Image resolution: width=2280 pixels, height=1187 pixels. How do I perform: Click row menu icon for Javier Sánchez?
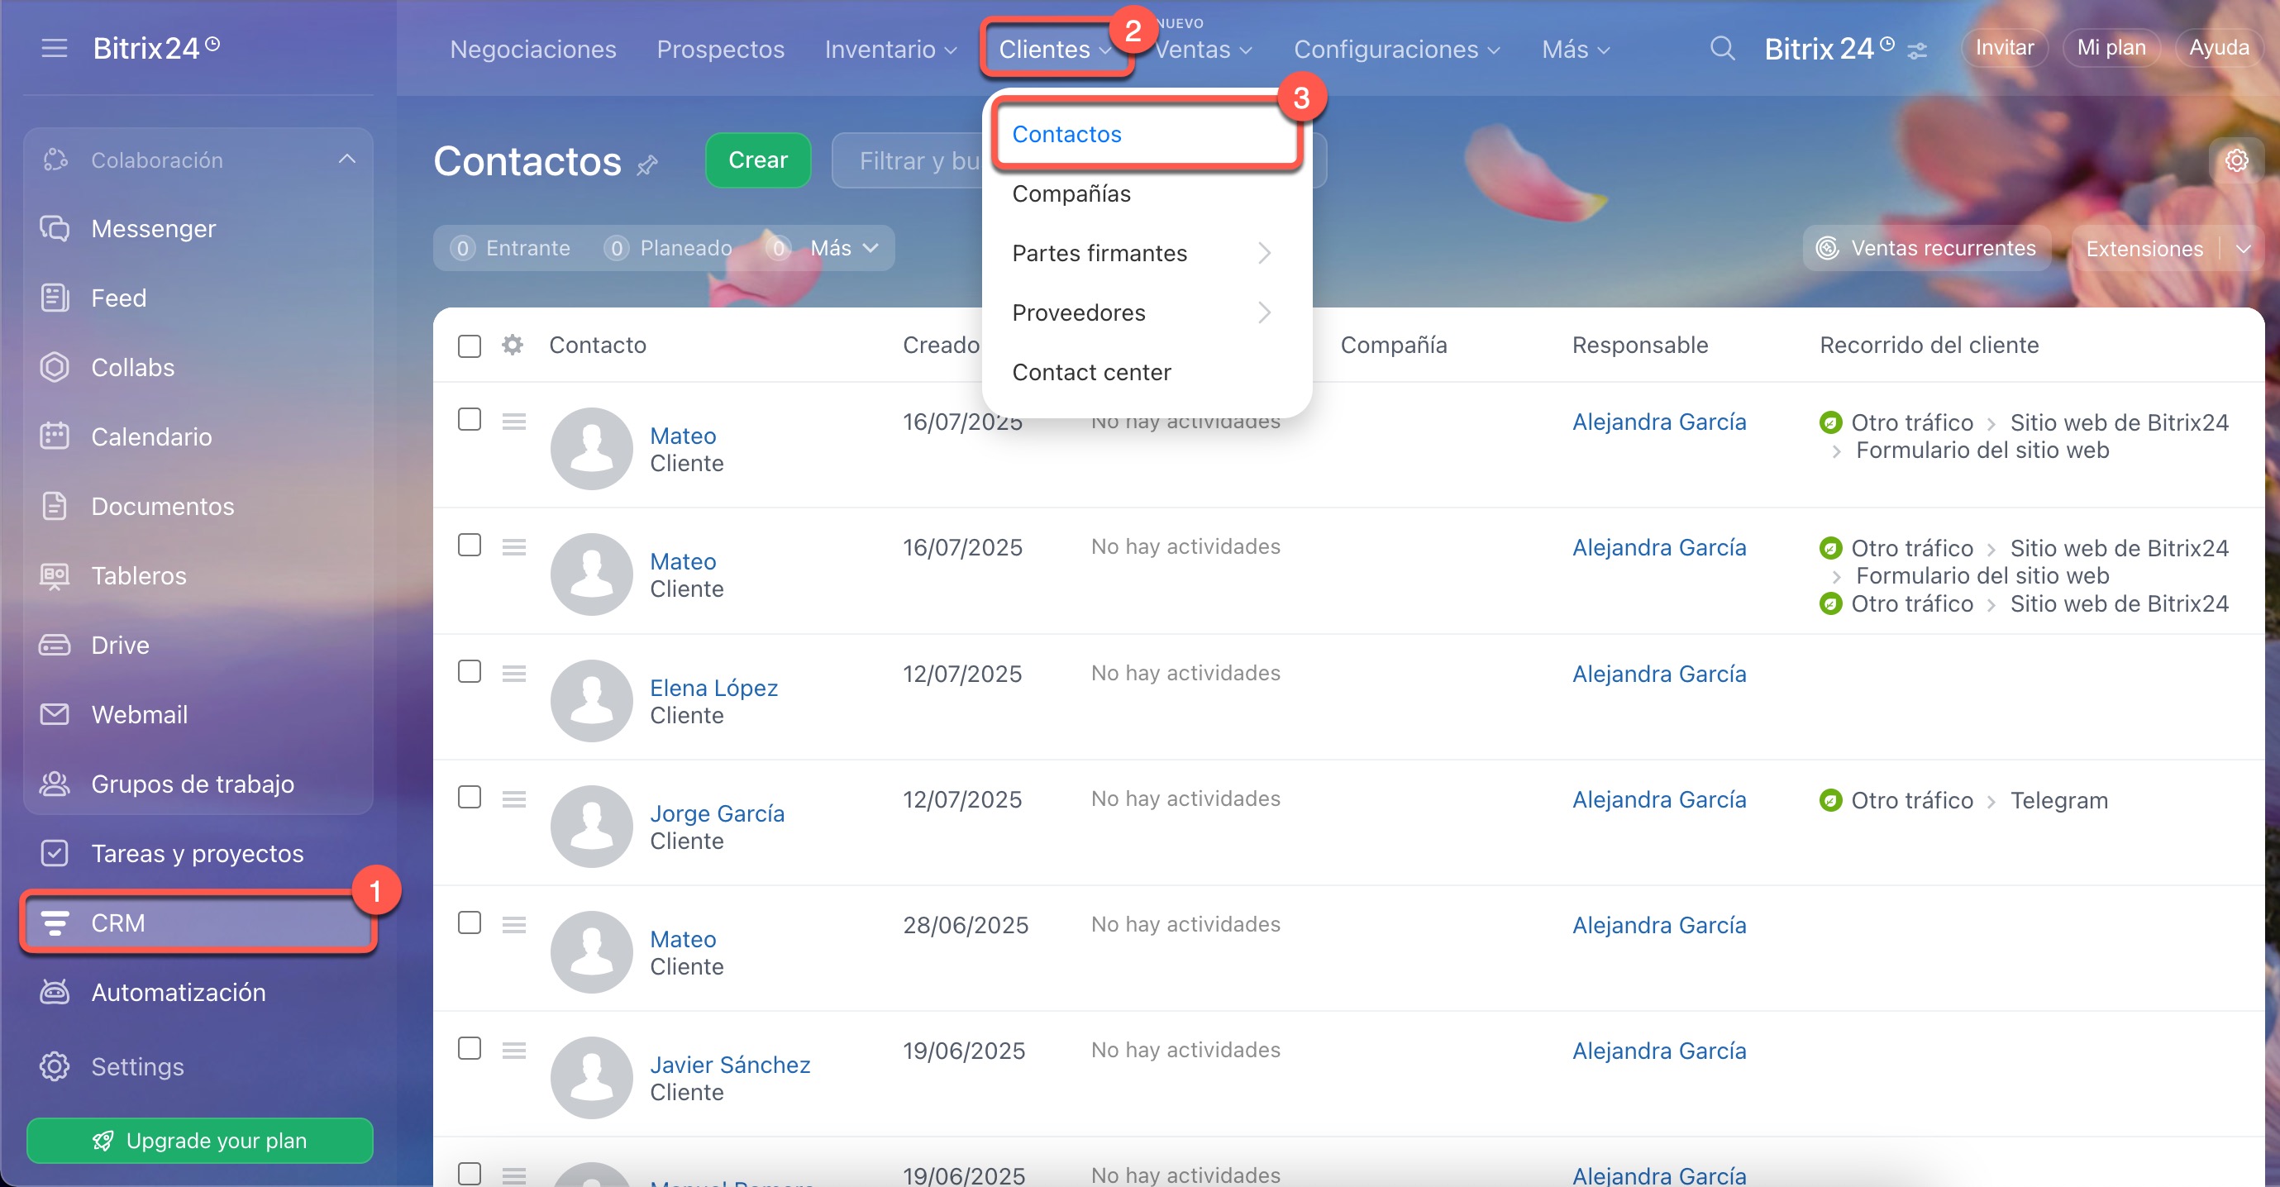tap(514, 1051)
